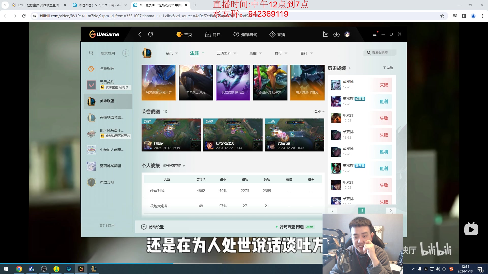Open the 商店 store tab
The image size is (488, 274).
point(213,35)
